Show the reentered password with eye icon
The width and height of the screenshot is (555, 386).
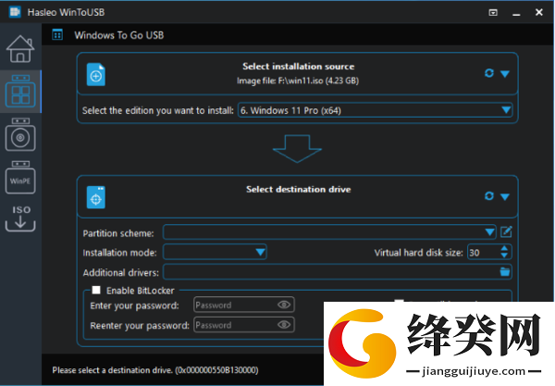[284, 325]
